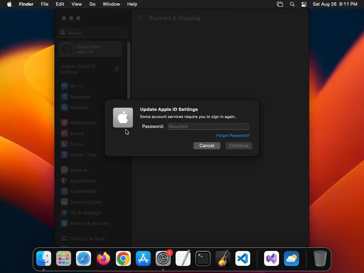Image resolution: width=364 pixels, height=273 pixels.
Task: Open Visual Studio Code from Dock
Action: pyautogui.click(x=242, y=258)
